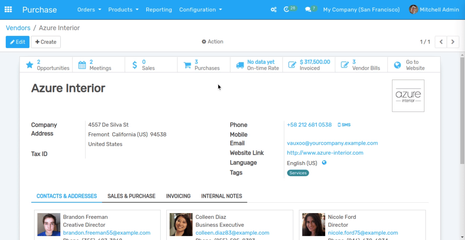This screenshot has width=465, height=240.
Task: Click the Azure Interior logo image
Action: click(x=408, y=96)
